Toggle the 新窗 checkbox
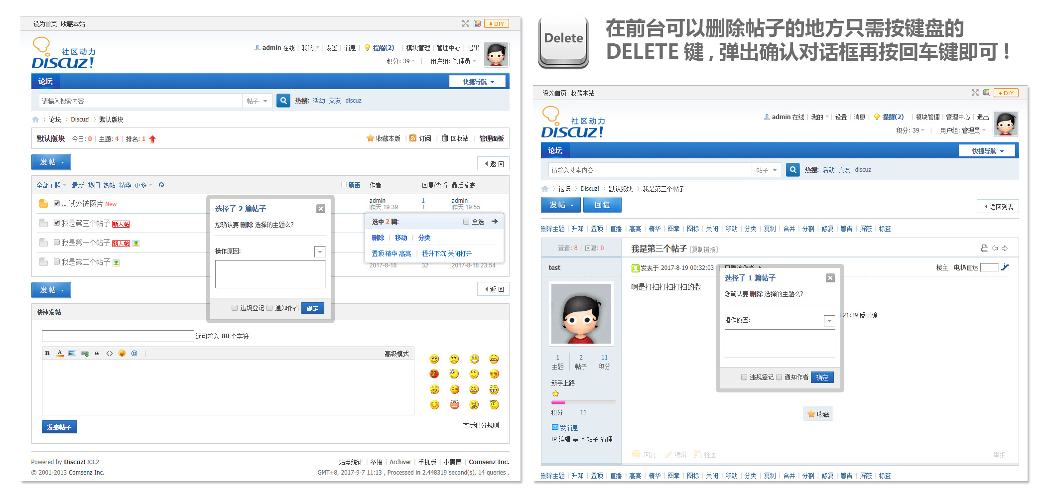Image resolution: width=1046 pixels, height=500 pixels. (344, 185)
